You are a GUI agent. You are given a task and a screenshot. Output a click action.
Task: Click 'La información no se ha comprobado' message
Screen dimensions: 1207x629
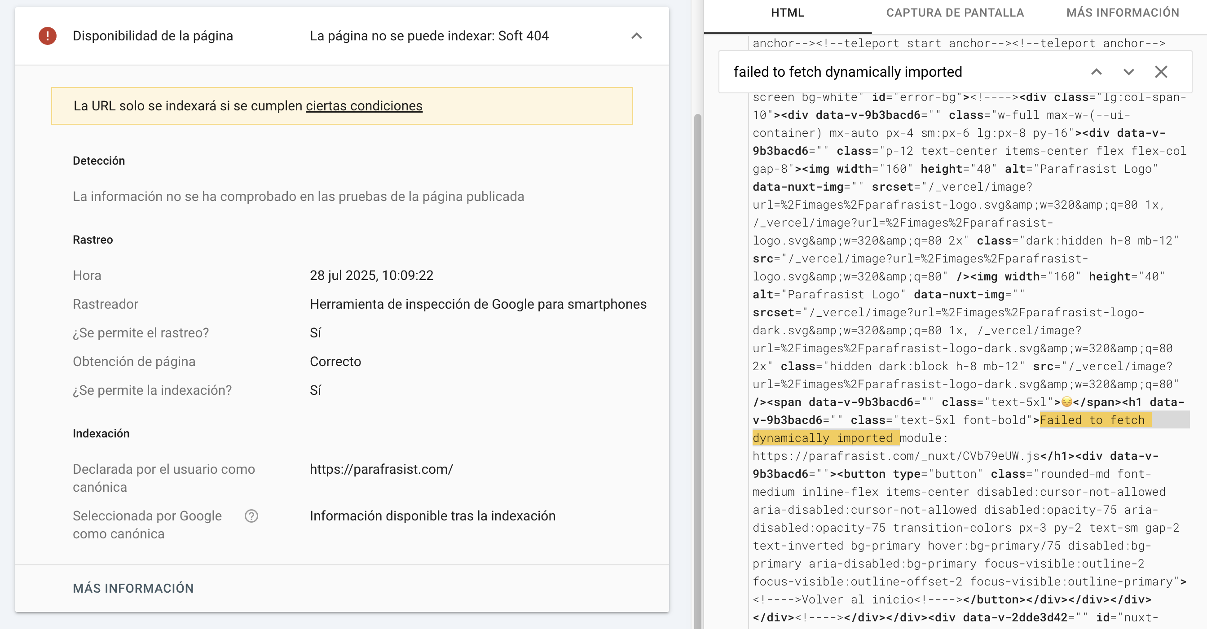click(299, 196)
